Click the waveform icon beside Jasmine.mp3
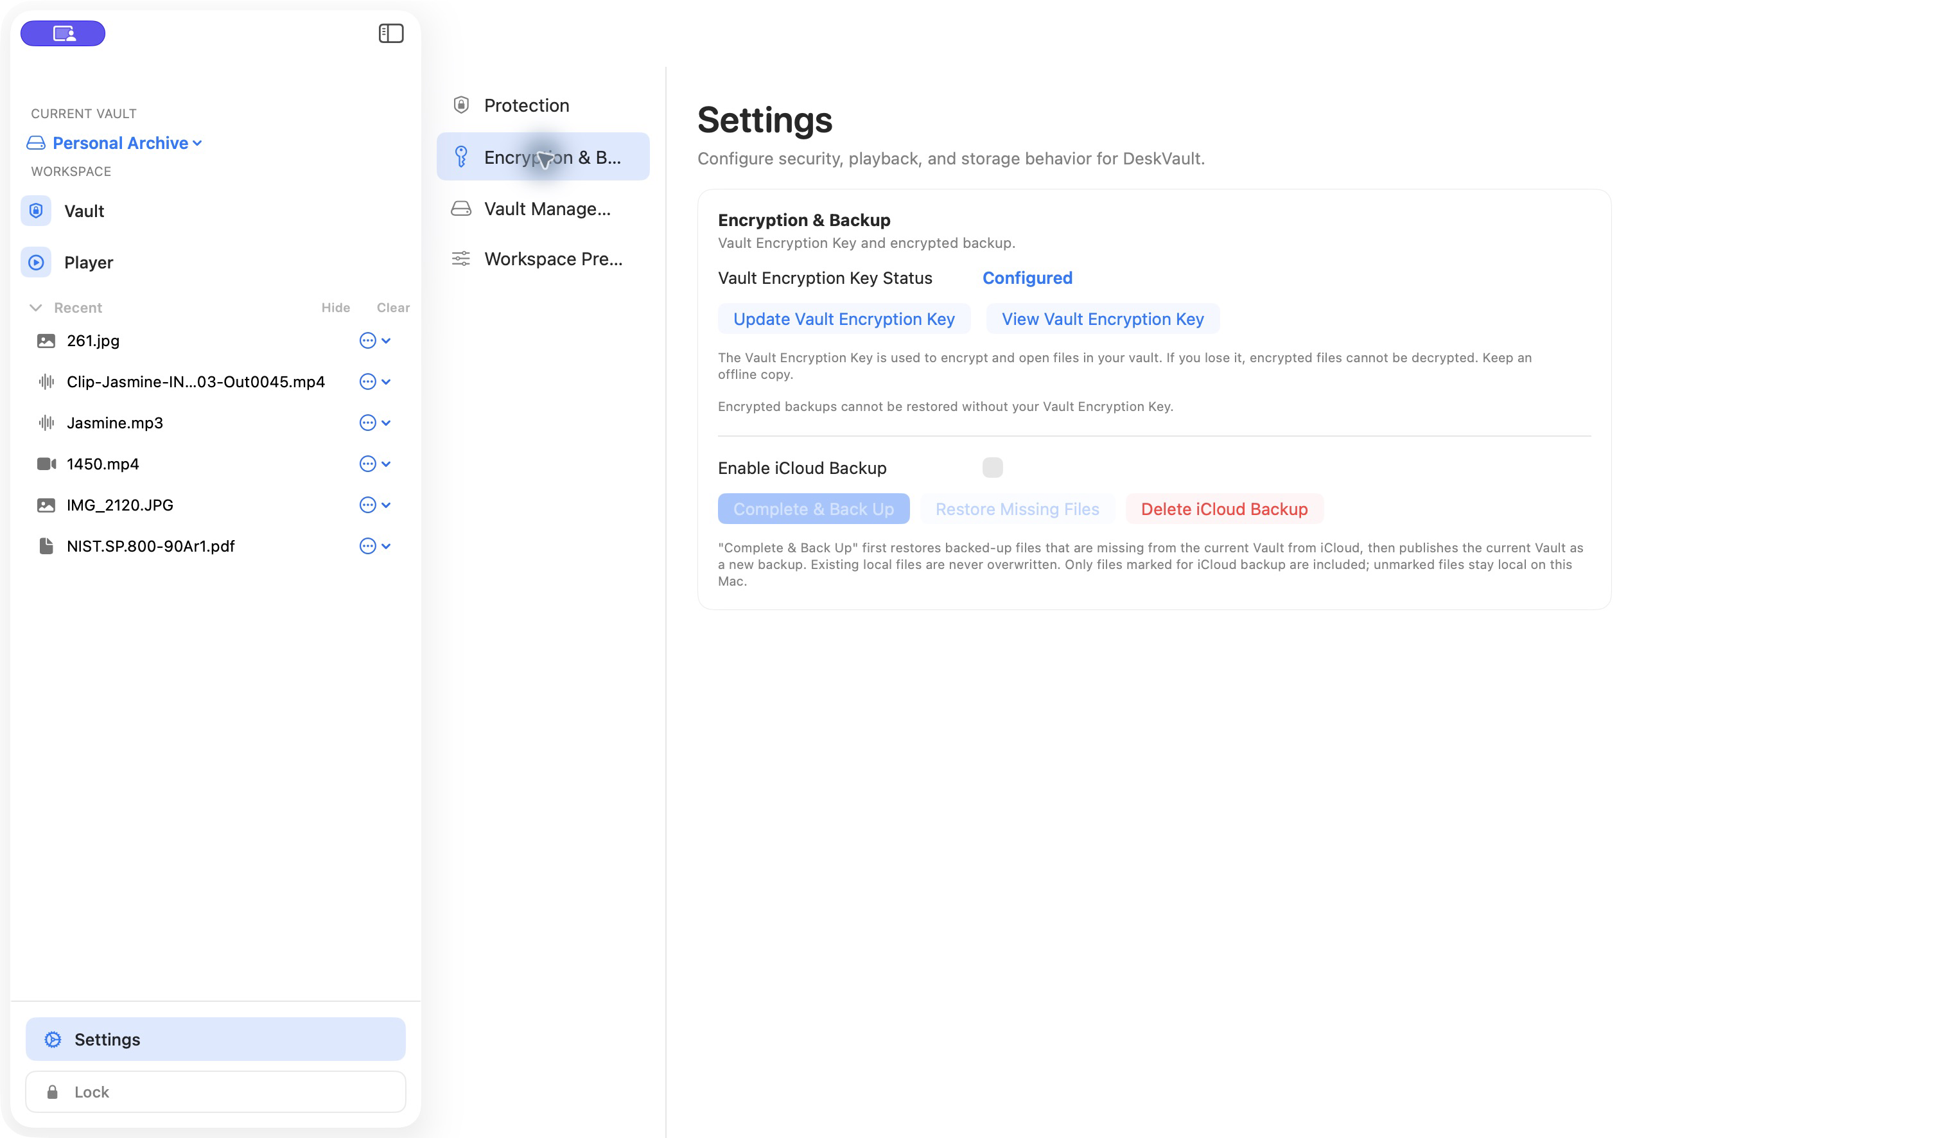The image size is (1942, 1138). coord(46,422)
